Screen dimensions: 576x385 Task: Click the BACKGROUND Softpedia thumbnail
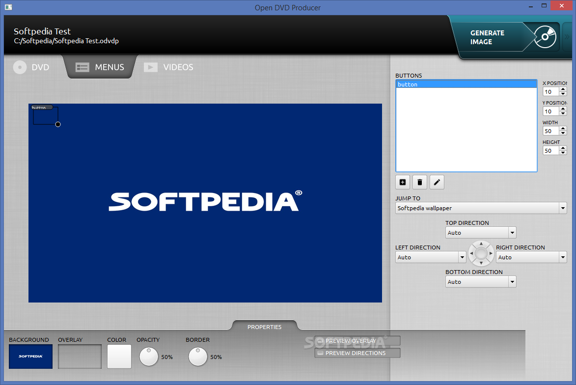click(31, 357)
